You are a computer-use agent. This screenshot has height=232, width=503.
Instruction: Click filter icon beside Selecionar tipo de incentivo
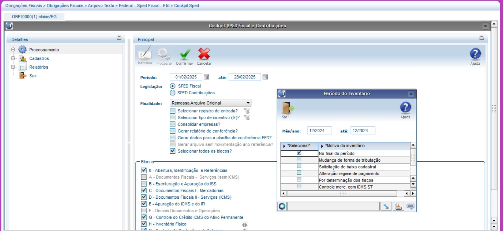247,117
